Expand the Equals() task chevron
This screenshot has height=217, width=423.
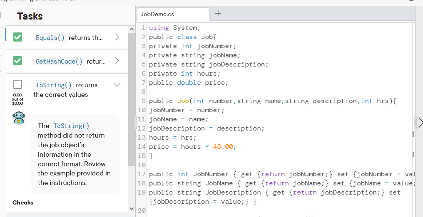click(117, 37)
